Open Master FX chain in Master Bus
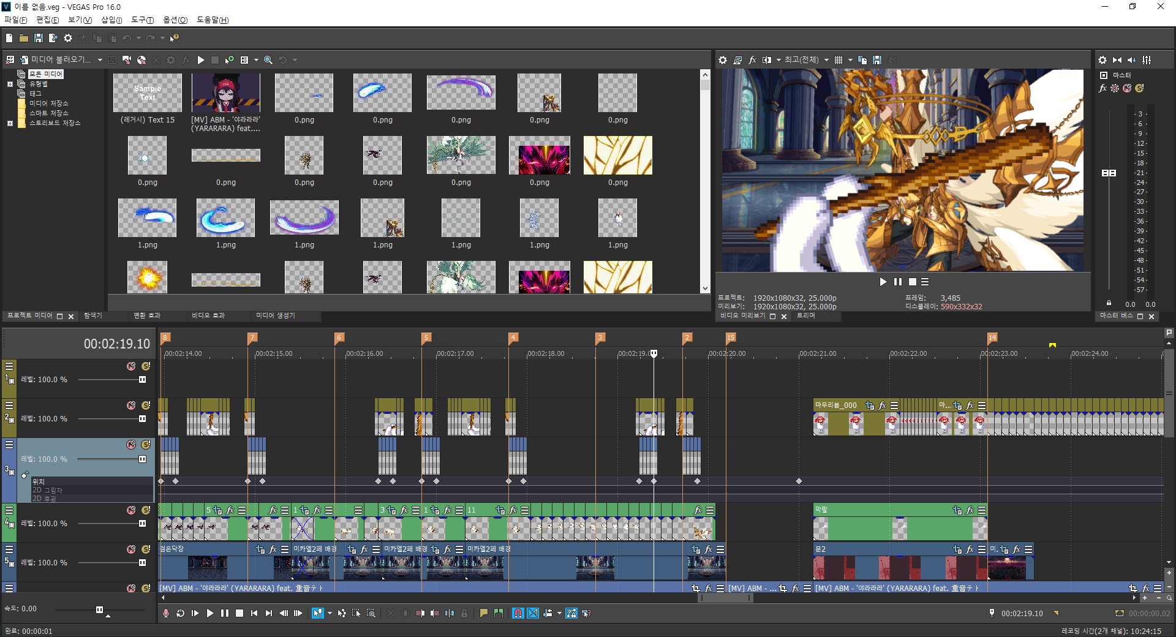 coord(1102,88)
